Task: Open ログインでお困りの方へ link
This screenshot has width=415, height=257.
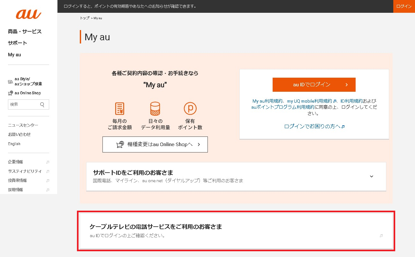Action: pyautogui.click(x=312, y=127)
